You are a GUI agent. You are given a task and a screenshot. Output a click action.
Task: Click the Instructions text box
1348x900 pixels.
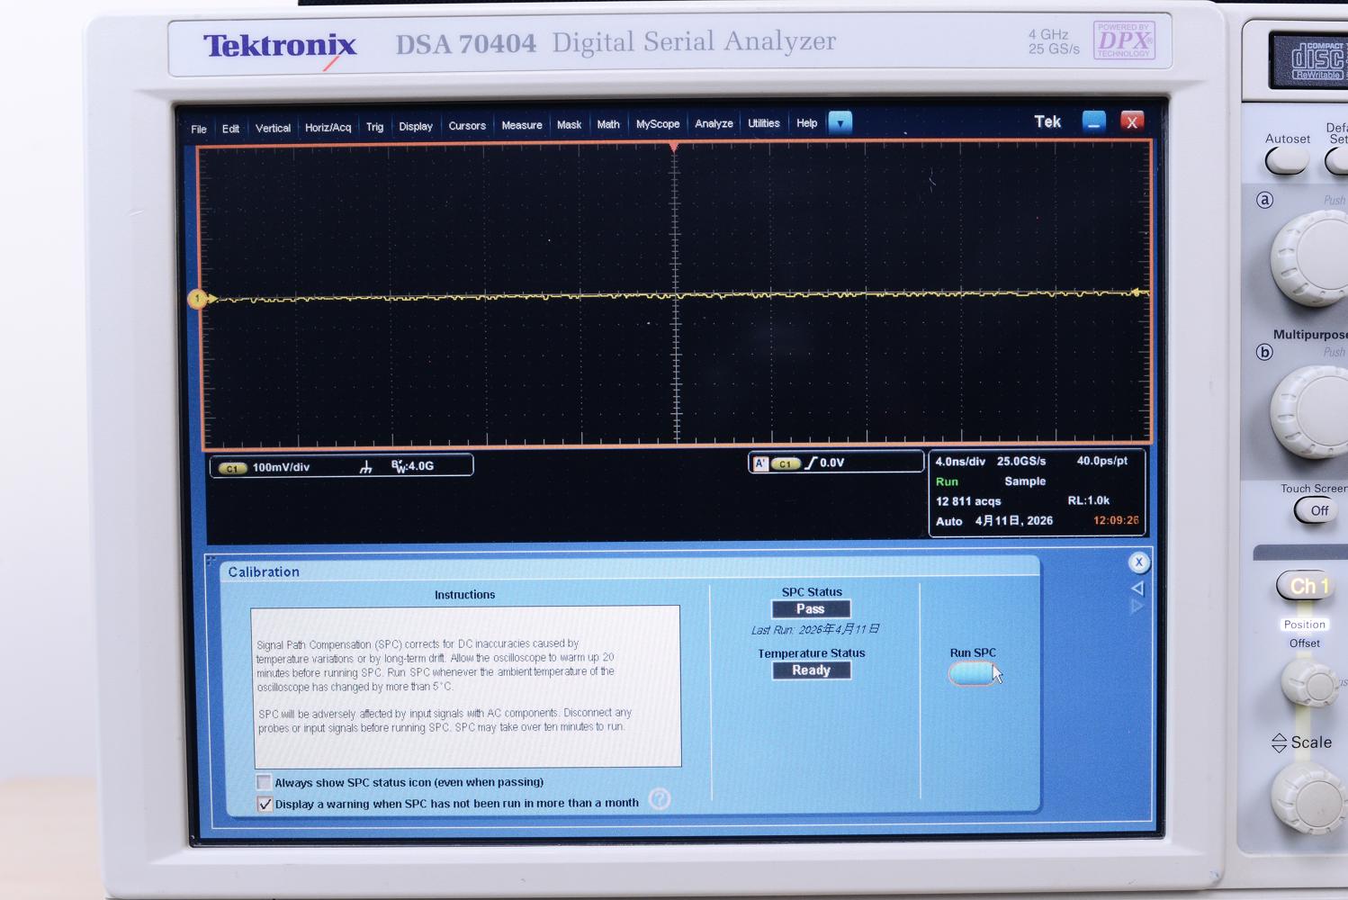pyautogui.click(x=465, y=687)
